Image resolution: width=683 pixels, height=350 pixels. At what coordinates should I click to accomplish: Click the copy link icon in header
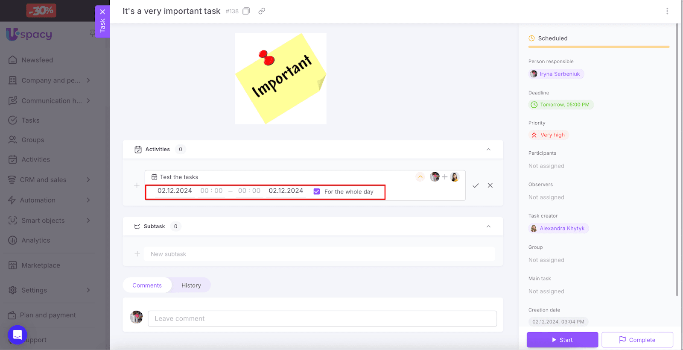pyautogui.click(x=262, y=11)
